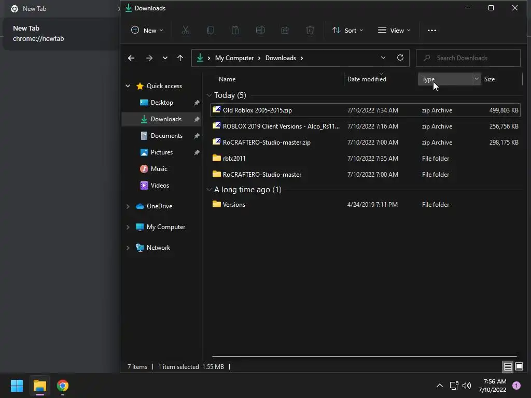
Task: Expand Network in navigation pane
Action: tap(128, 248)
